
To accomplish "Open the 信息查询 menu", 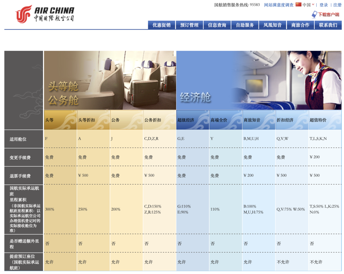I will tap(217, 25).
